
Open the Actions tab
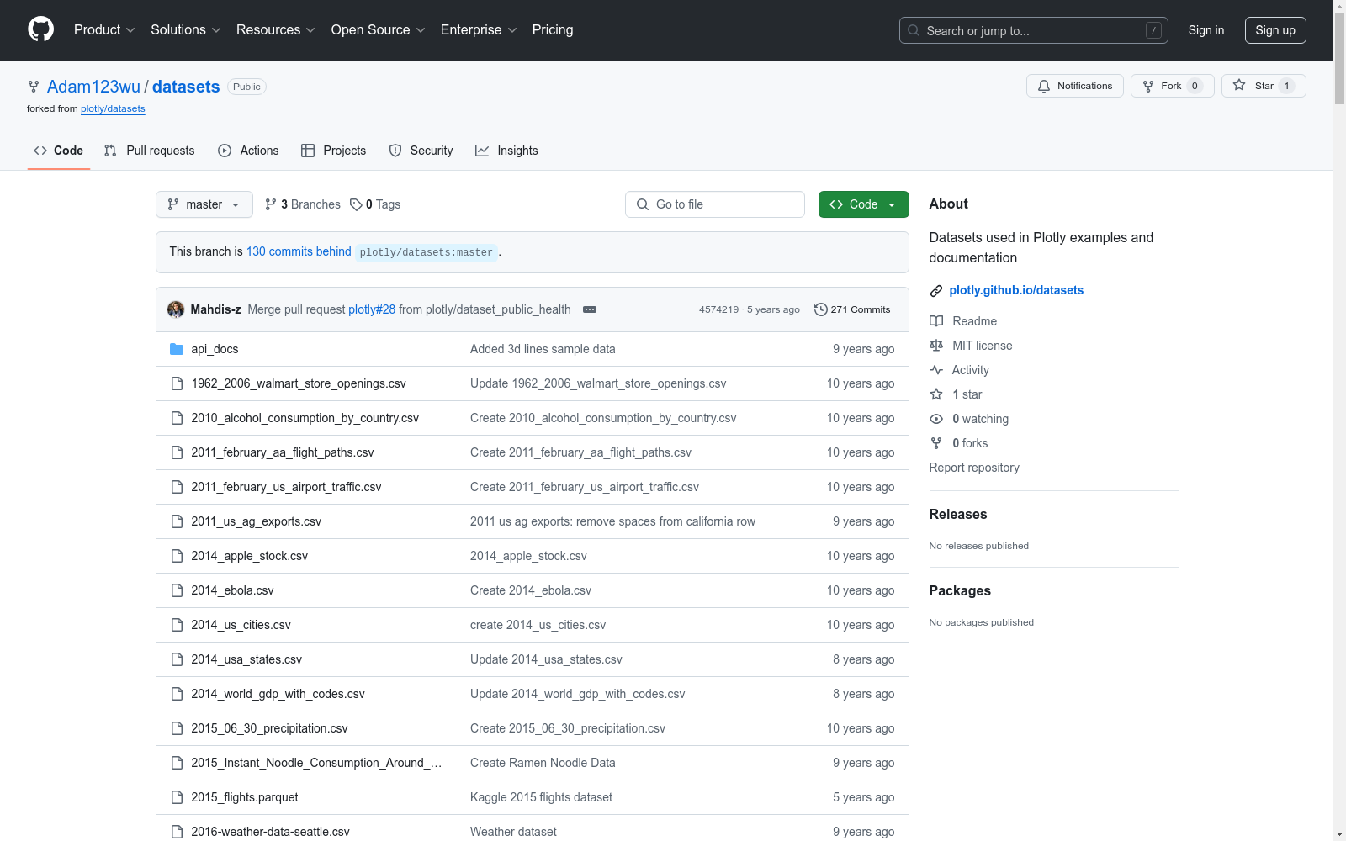248,151
